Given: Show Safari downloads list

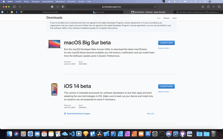Looking at the screenshot, I should [x=203, y=7].
